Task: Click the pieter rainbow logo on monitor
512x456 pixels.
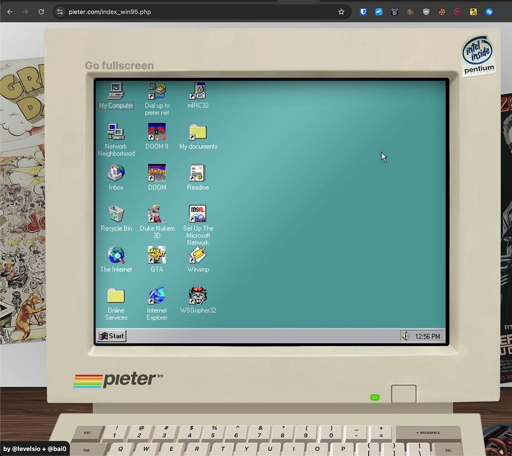Action: [x=119, y=380]
